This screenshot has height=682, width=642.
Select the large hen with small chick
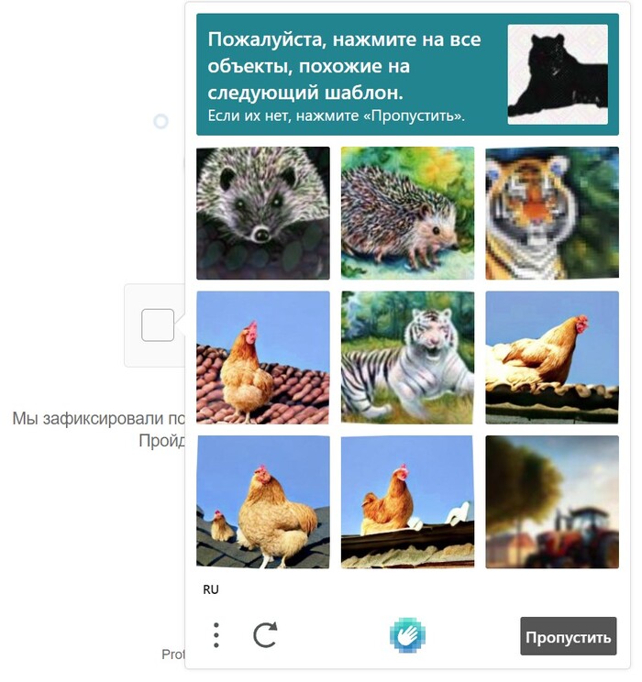pyautogui.click(x=263, y=502)
